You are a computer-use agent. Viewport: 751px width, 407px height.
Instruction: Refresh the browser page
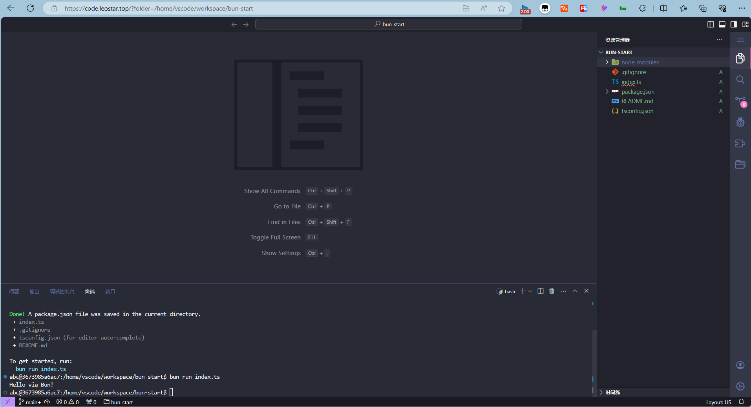(x=30, y=8)
